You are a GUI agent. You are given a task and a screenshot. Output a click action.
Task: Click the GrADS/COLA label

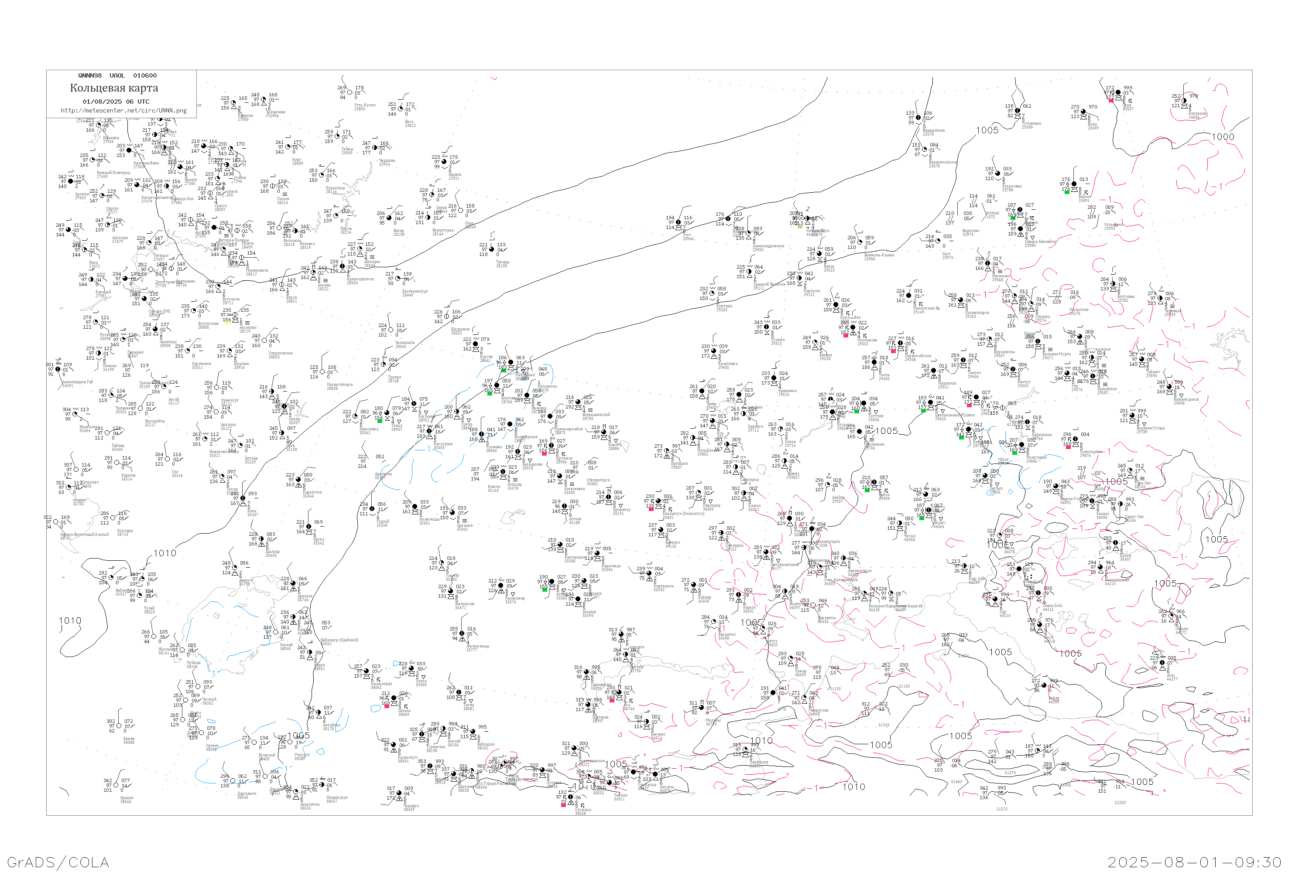(x=58, y=862)
